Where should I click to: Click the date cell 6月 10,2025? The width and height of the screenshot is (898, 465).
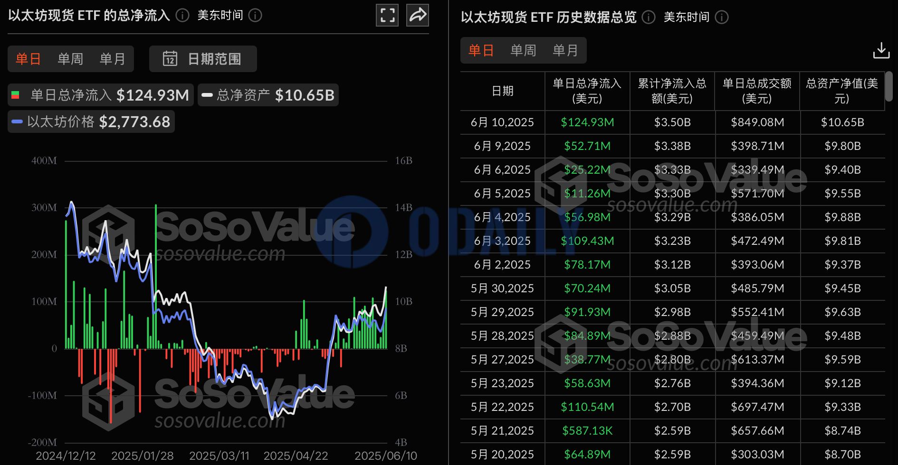[503, 122]
